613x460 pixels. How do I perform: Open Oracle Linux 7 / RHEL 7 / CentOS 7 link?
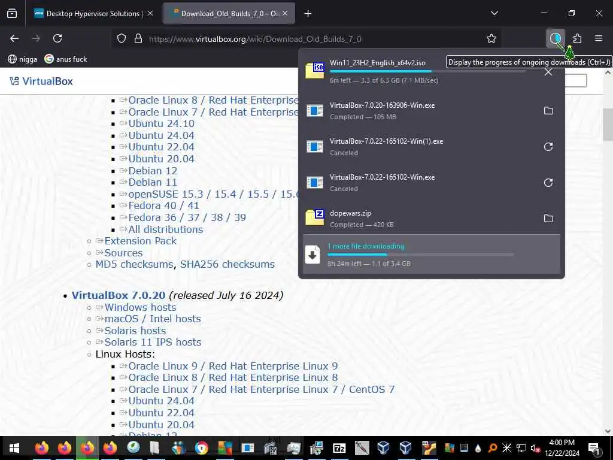tap(261, 389)
